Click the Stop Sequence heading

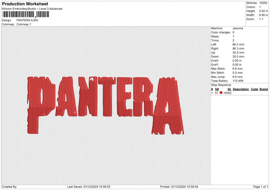coord(221,85)
